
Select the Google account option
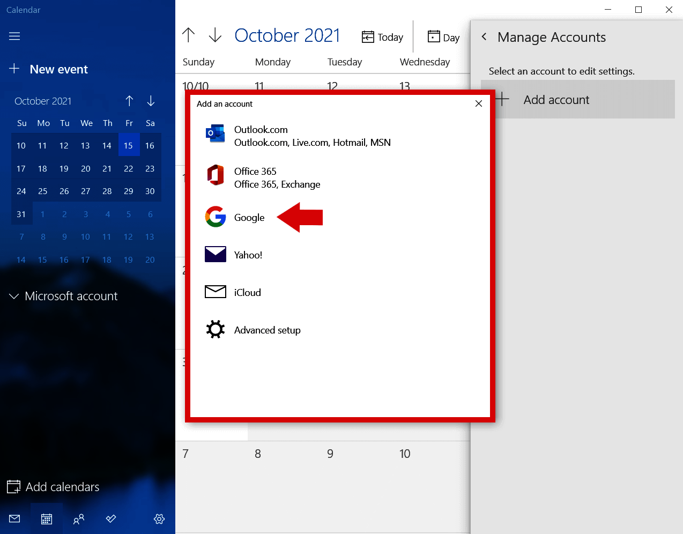pos(249,217)
